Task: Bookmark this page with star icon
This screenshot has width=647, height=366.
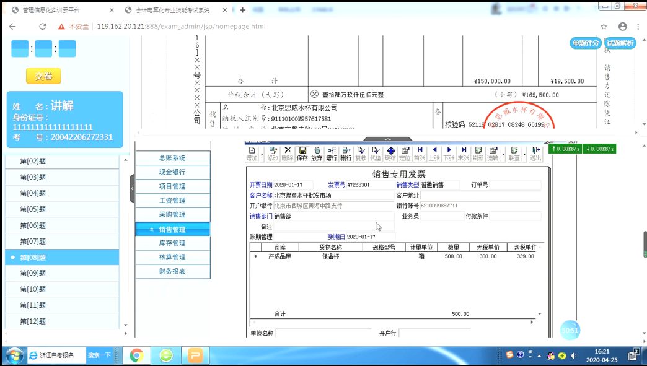Action: point(604,27)
